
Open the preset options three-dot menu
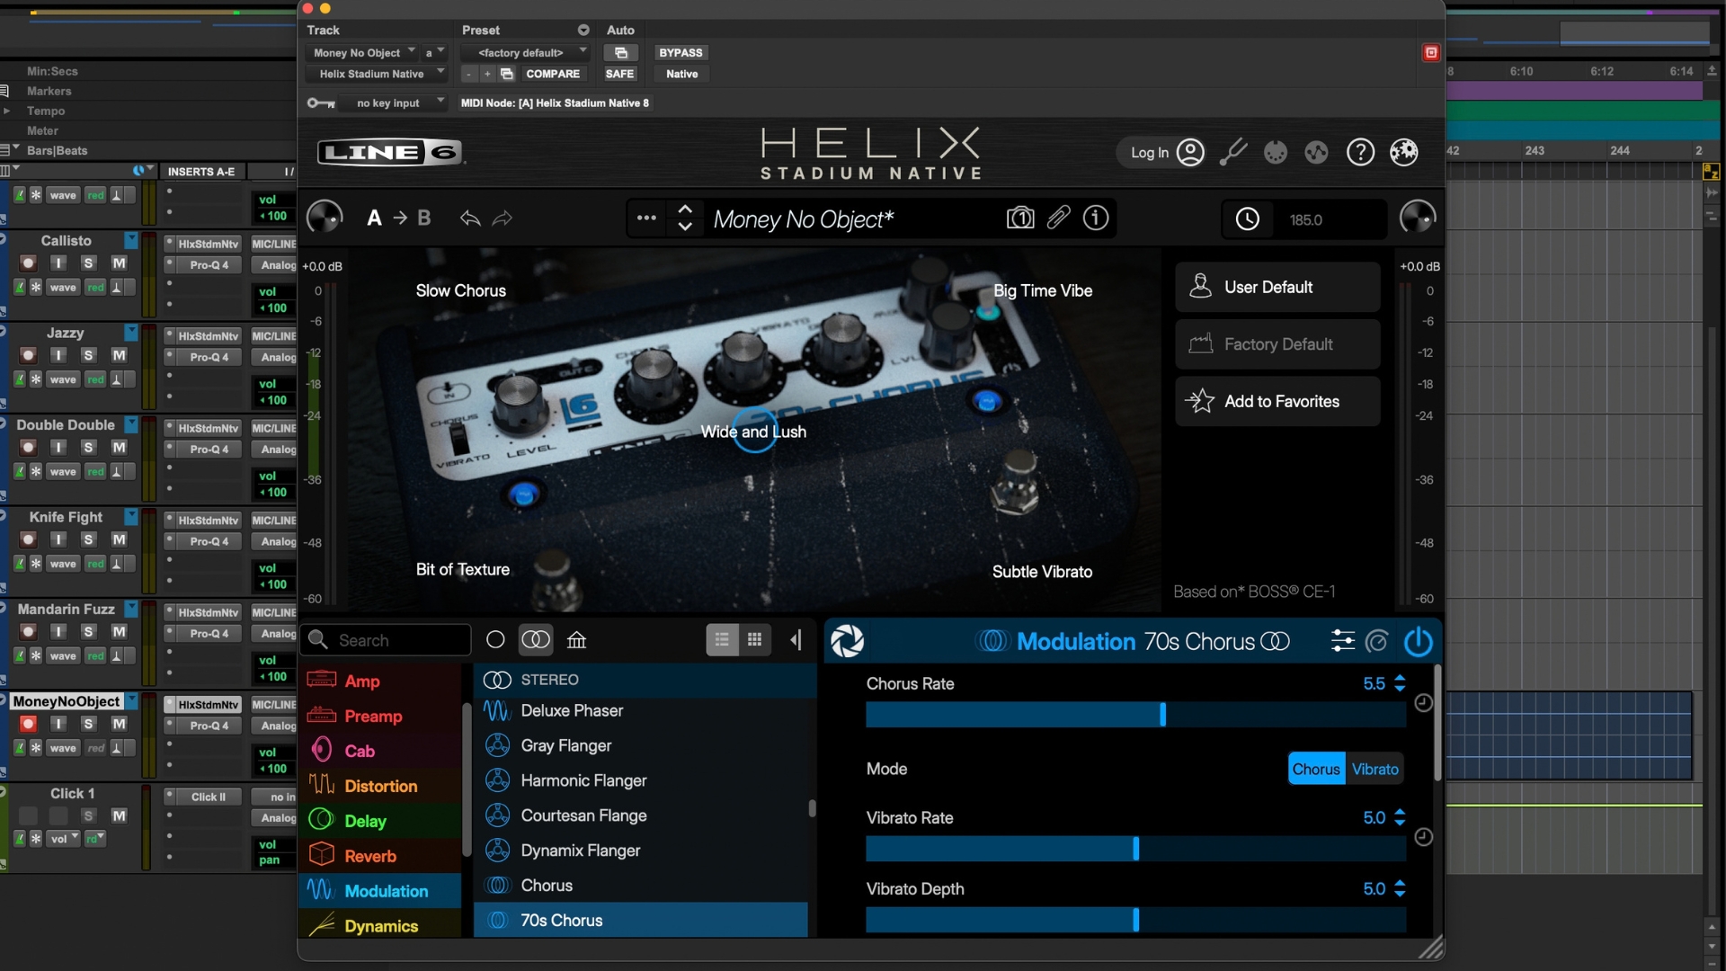click(646, 218)
